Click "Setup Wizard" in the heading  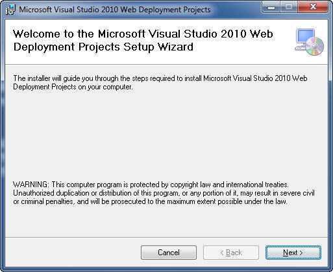point(158,47)
